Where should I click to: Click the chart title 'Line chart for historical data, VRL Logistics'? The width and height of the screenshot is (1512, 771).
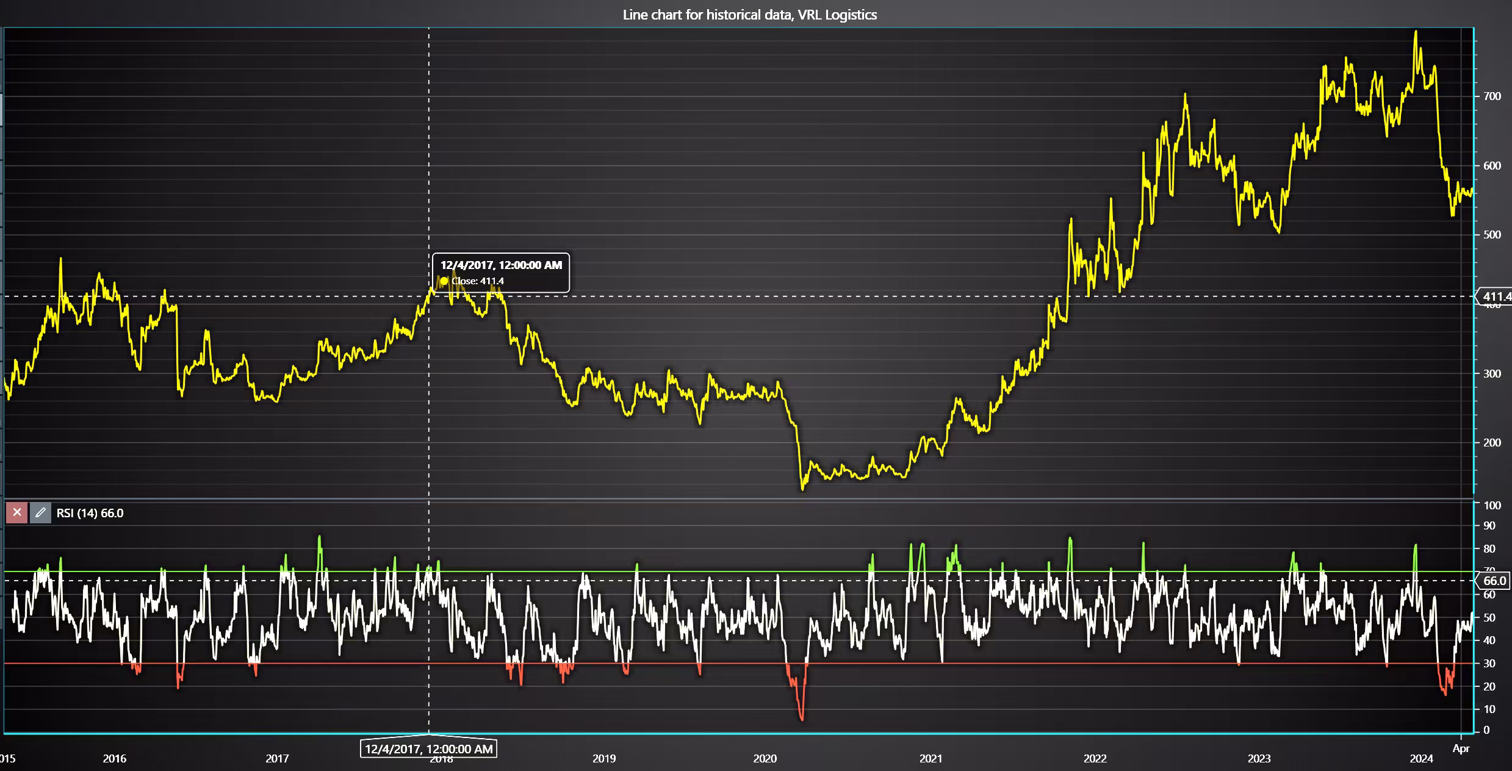pyautogui.click(x=749, y=15)
